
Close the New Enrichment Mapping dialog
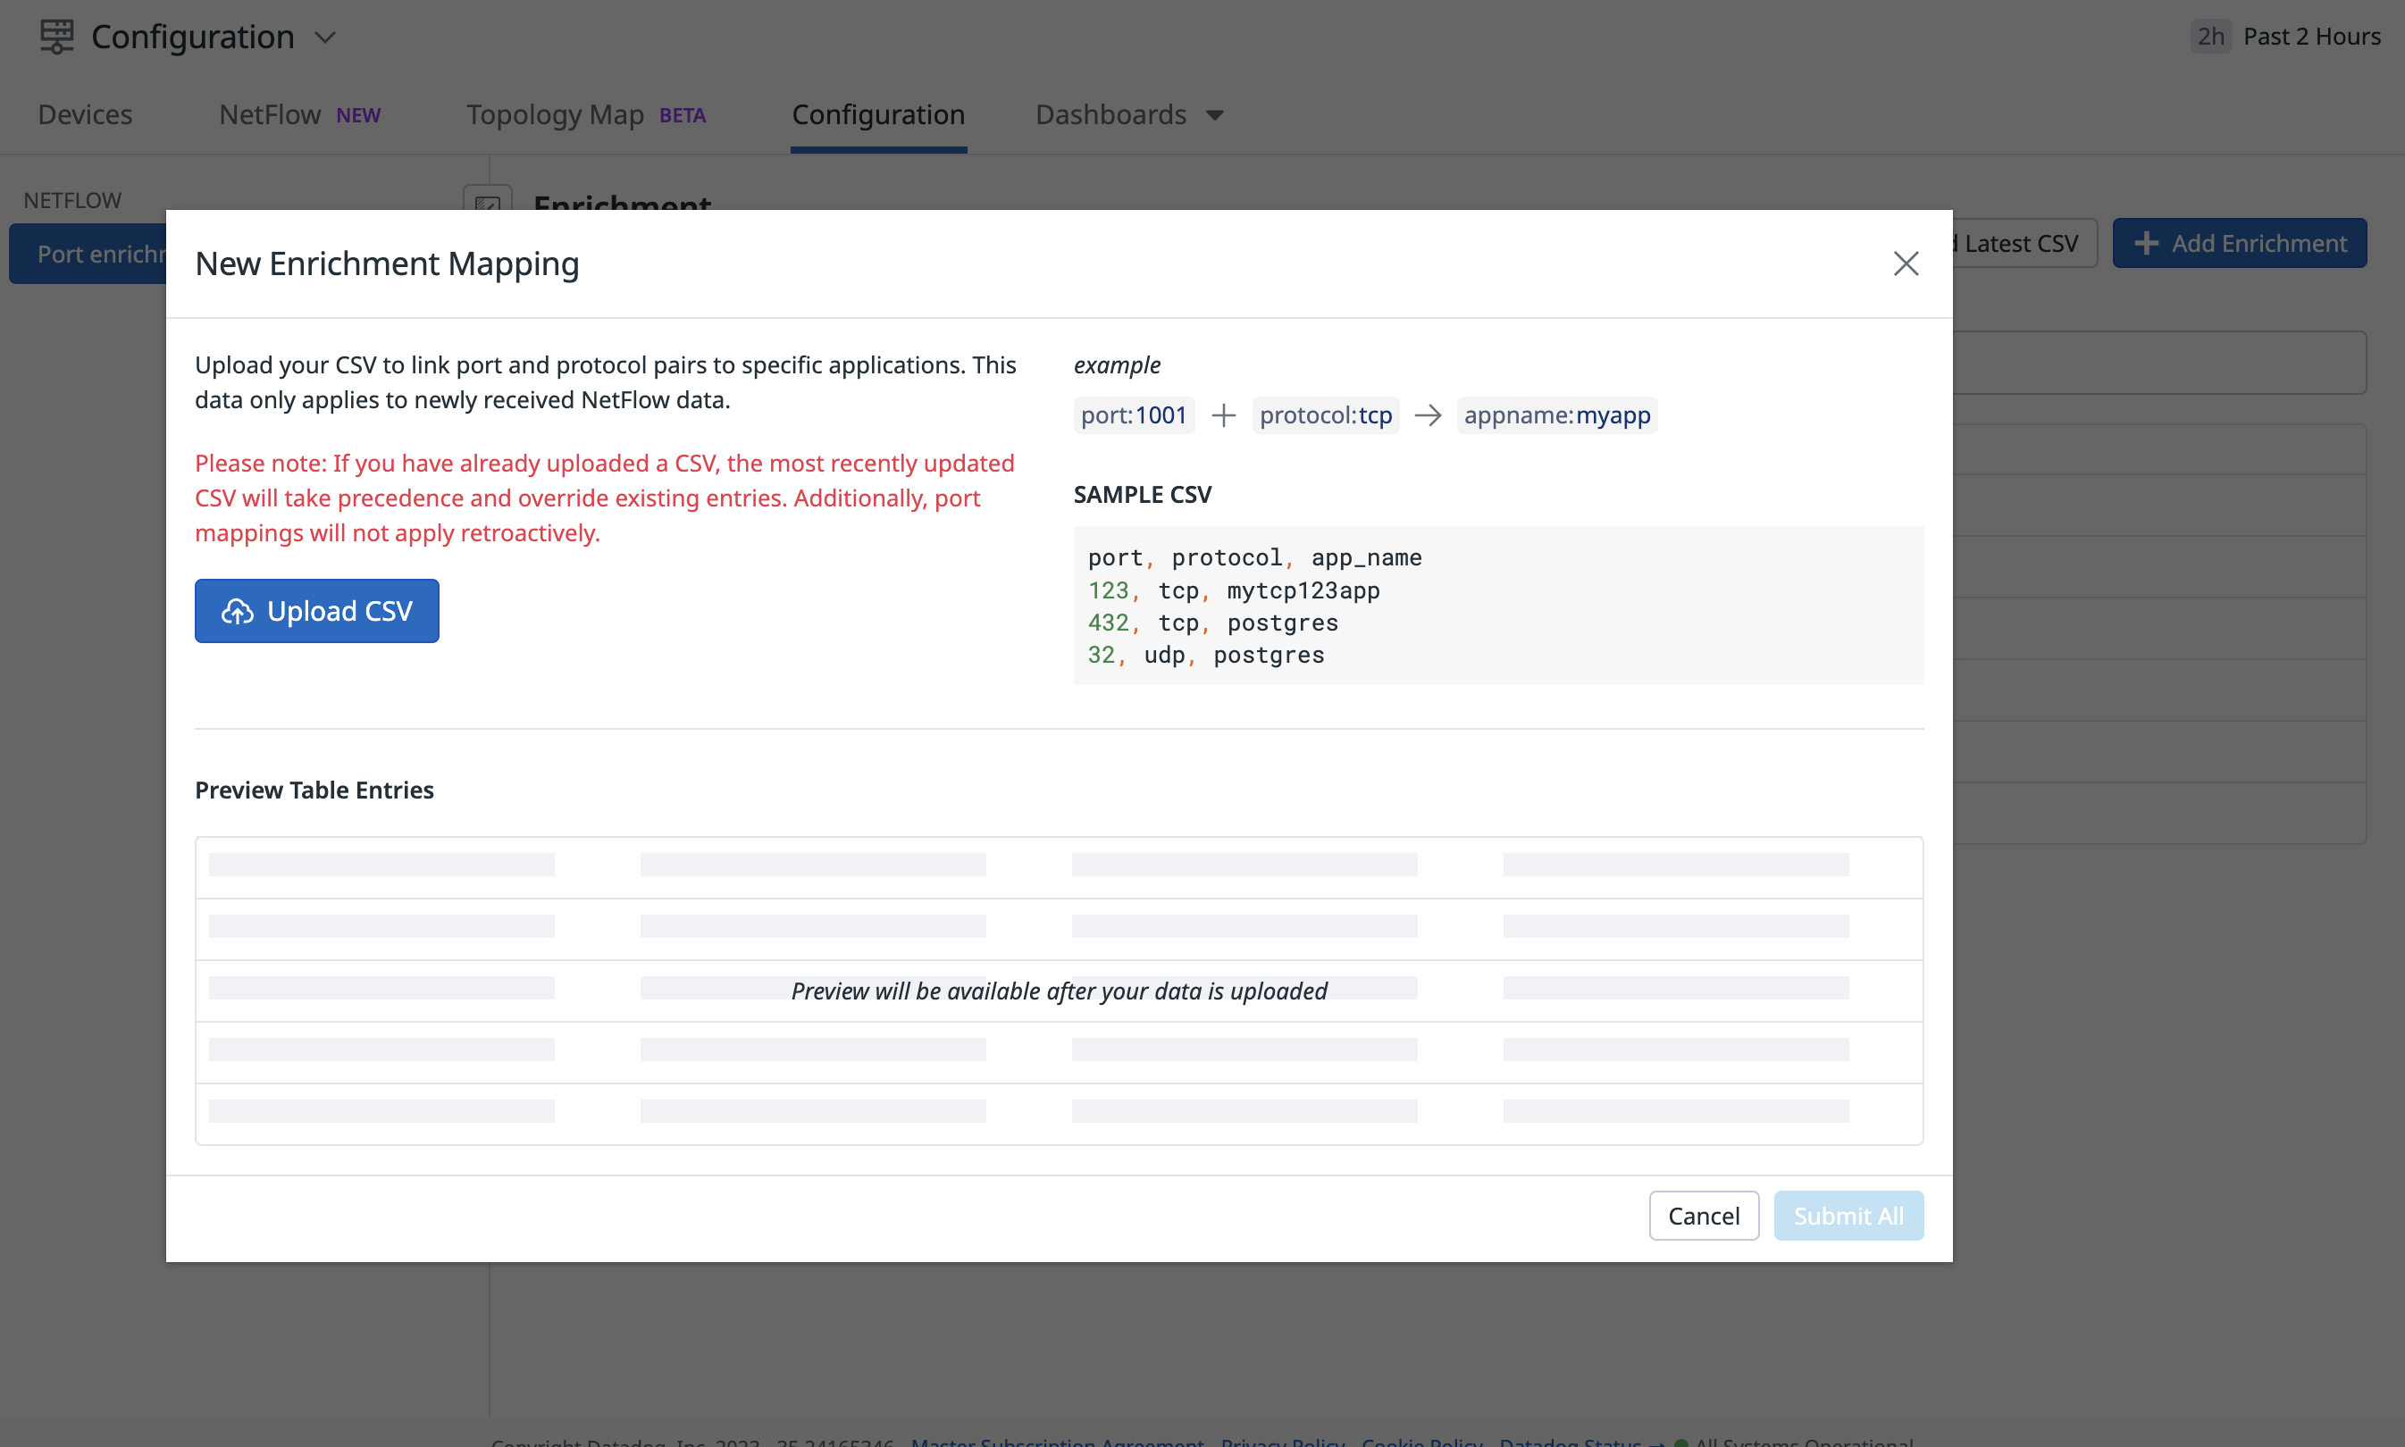click(x=1905, y=263)
